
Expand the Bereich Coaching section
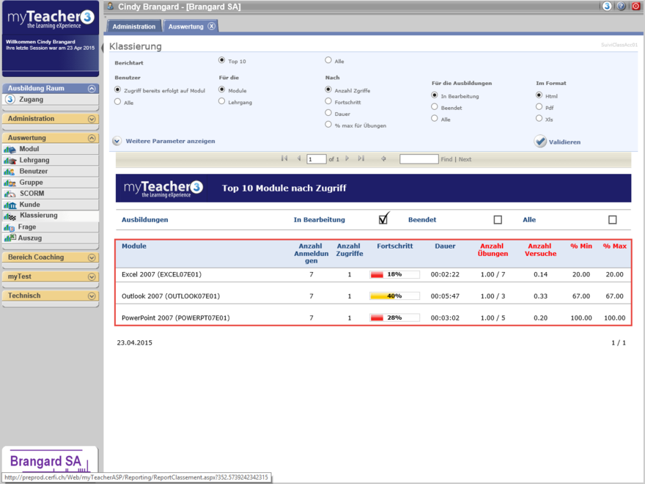coord(92,257)
